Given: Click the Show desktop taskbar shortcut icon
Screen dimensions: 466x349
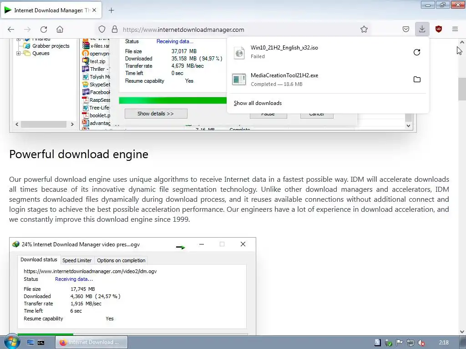Looking at the screenshot, I should click(x=30, y=343).
